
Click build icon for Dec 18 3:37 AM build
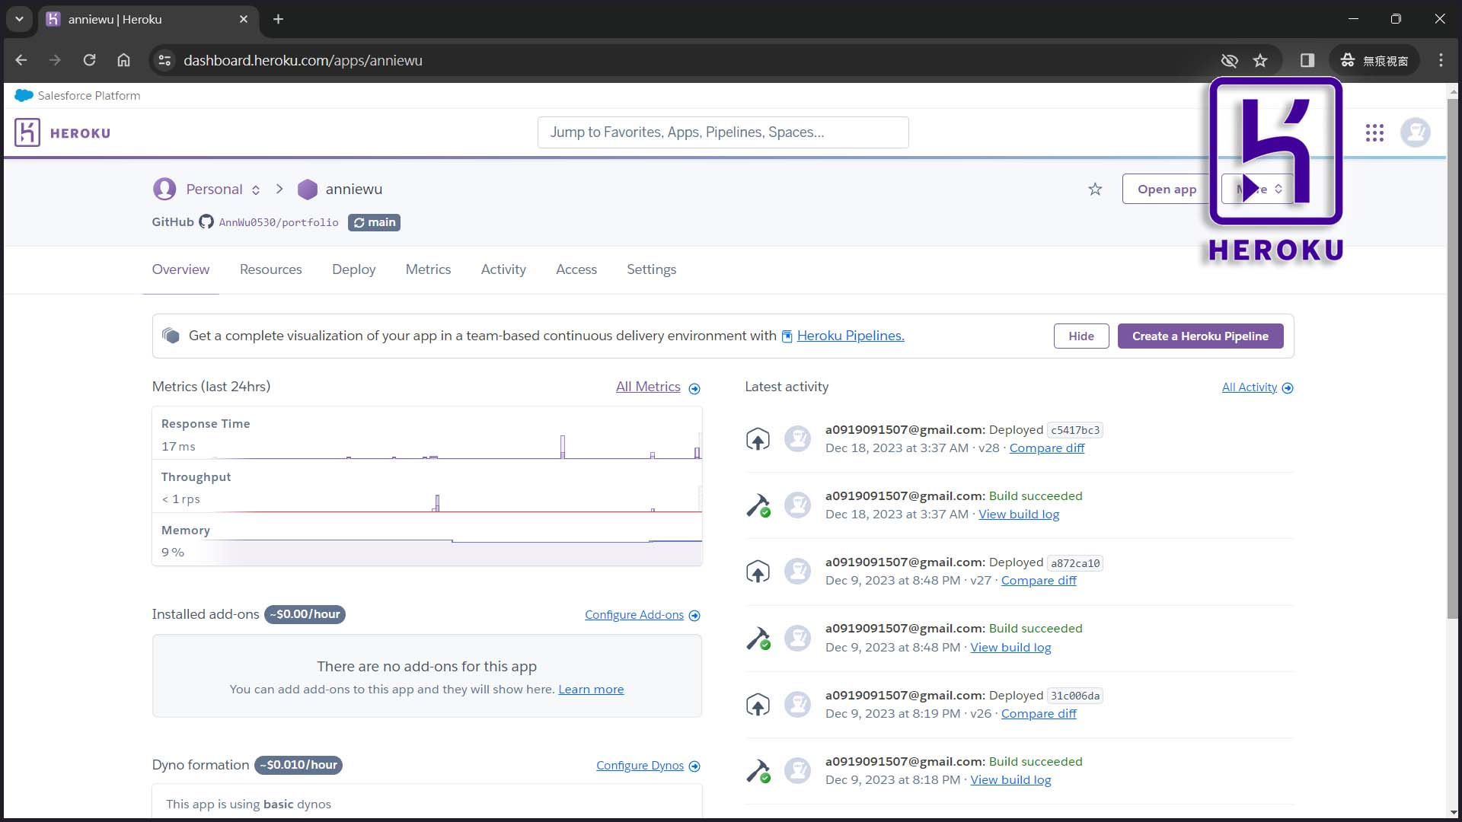click(758, 505)
